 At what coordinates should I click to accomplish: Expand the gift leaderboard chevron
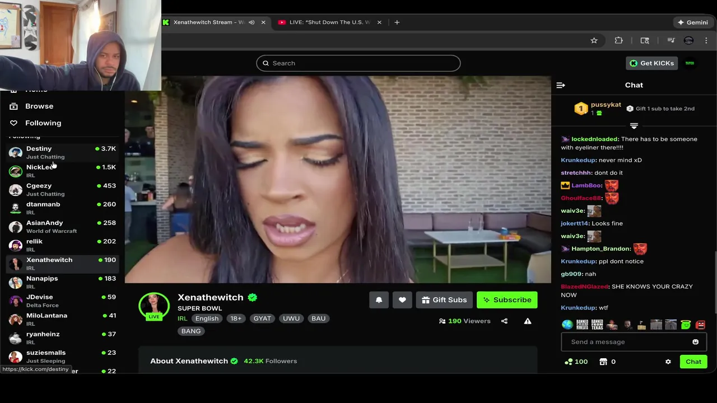[x=634, y=126]
